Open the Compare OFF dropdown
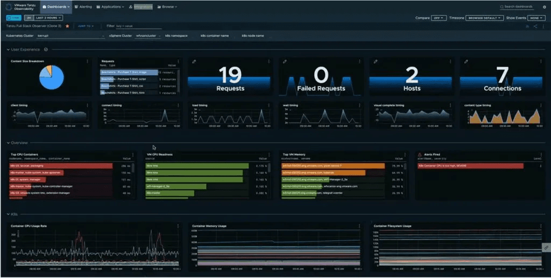The image size is (551, 278). pyautogui.click(x=439, y=18)
